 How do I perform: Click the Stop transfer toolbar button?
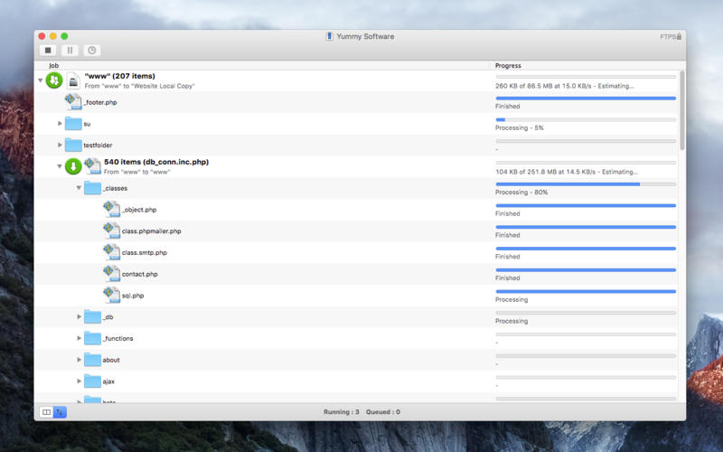coord(48,51)
